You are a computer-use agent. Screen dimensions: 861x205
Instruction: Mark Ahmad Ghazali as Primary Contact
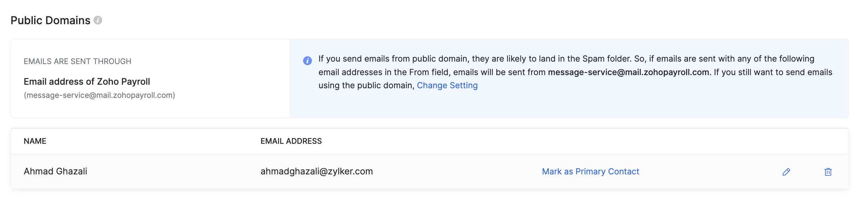(590, 172)
